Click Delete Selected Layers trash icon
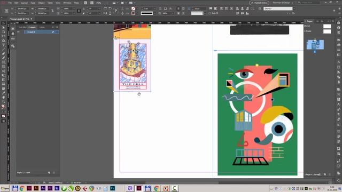 (54, 173)
